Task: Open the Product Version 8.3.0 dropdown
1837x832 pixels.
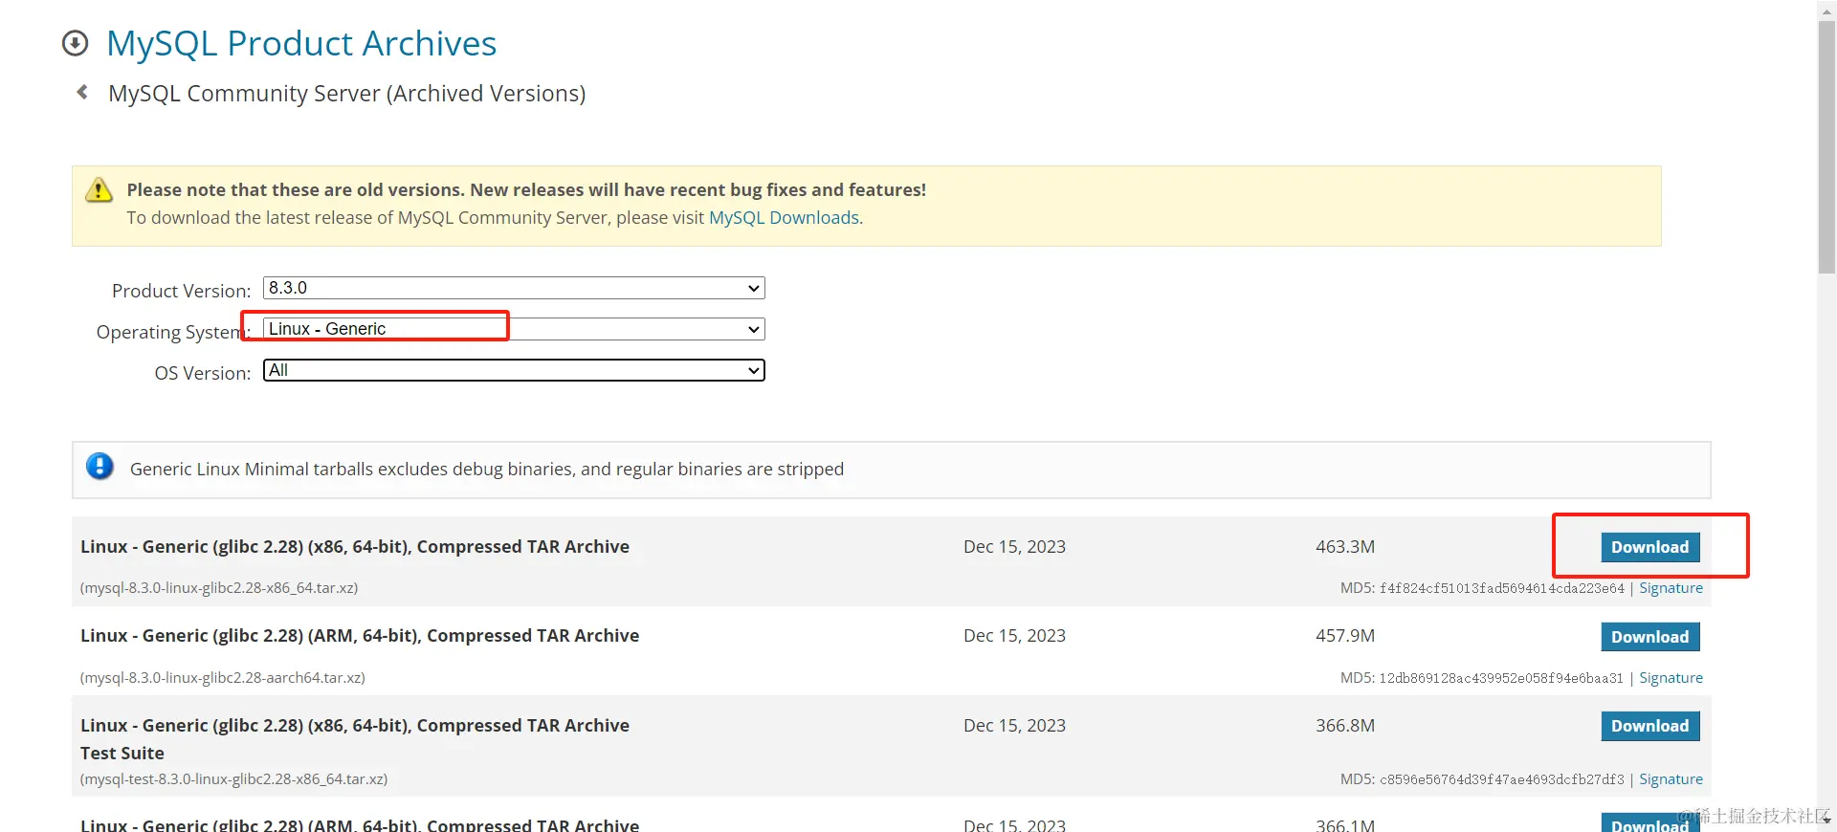Action: point(514,288)
